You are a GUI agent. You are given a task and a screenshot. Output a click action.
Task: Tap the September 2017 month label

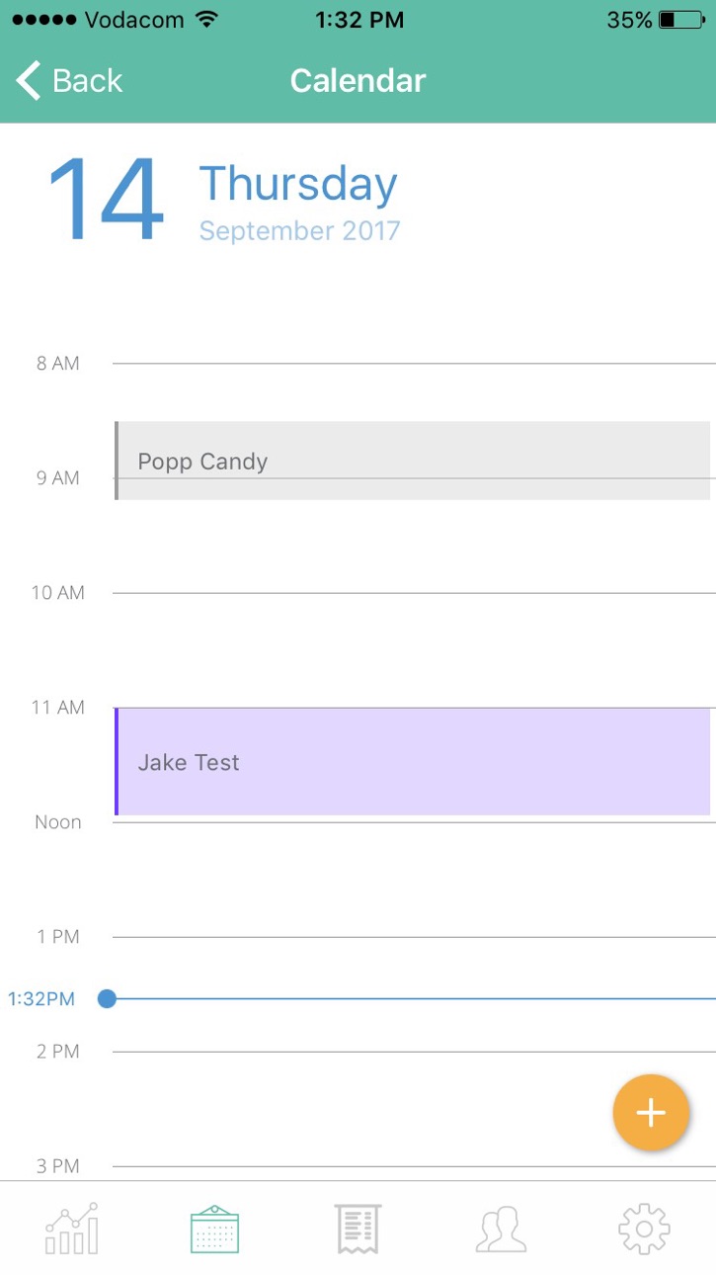pyautogui.click(x=299, y=231)
